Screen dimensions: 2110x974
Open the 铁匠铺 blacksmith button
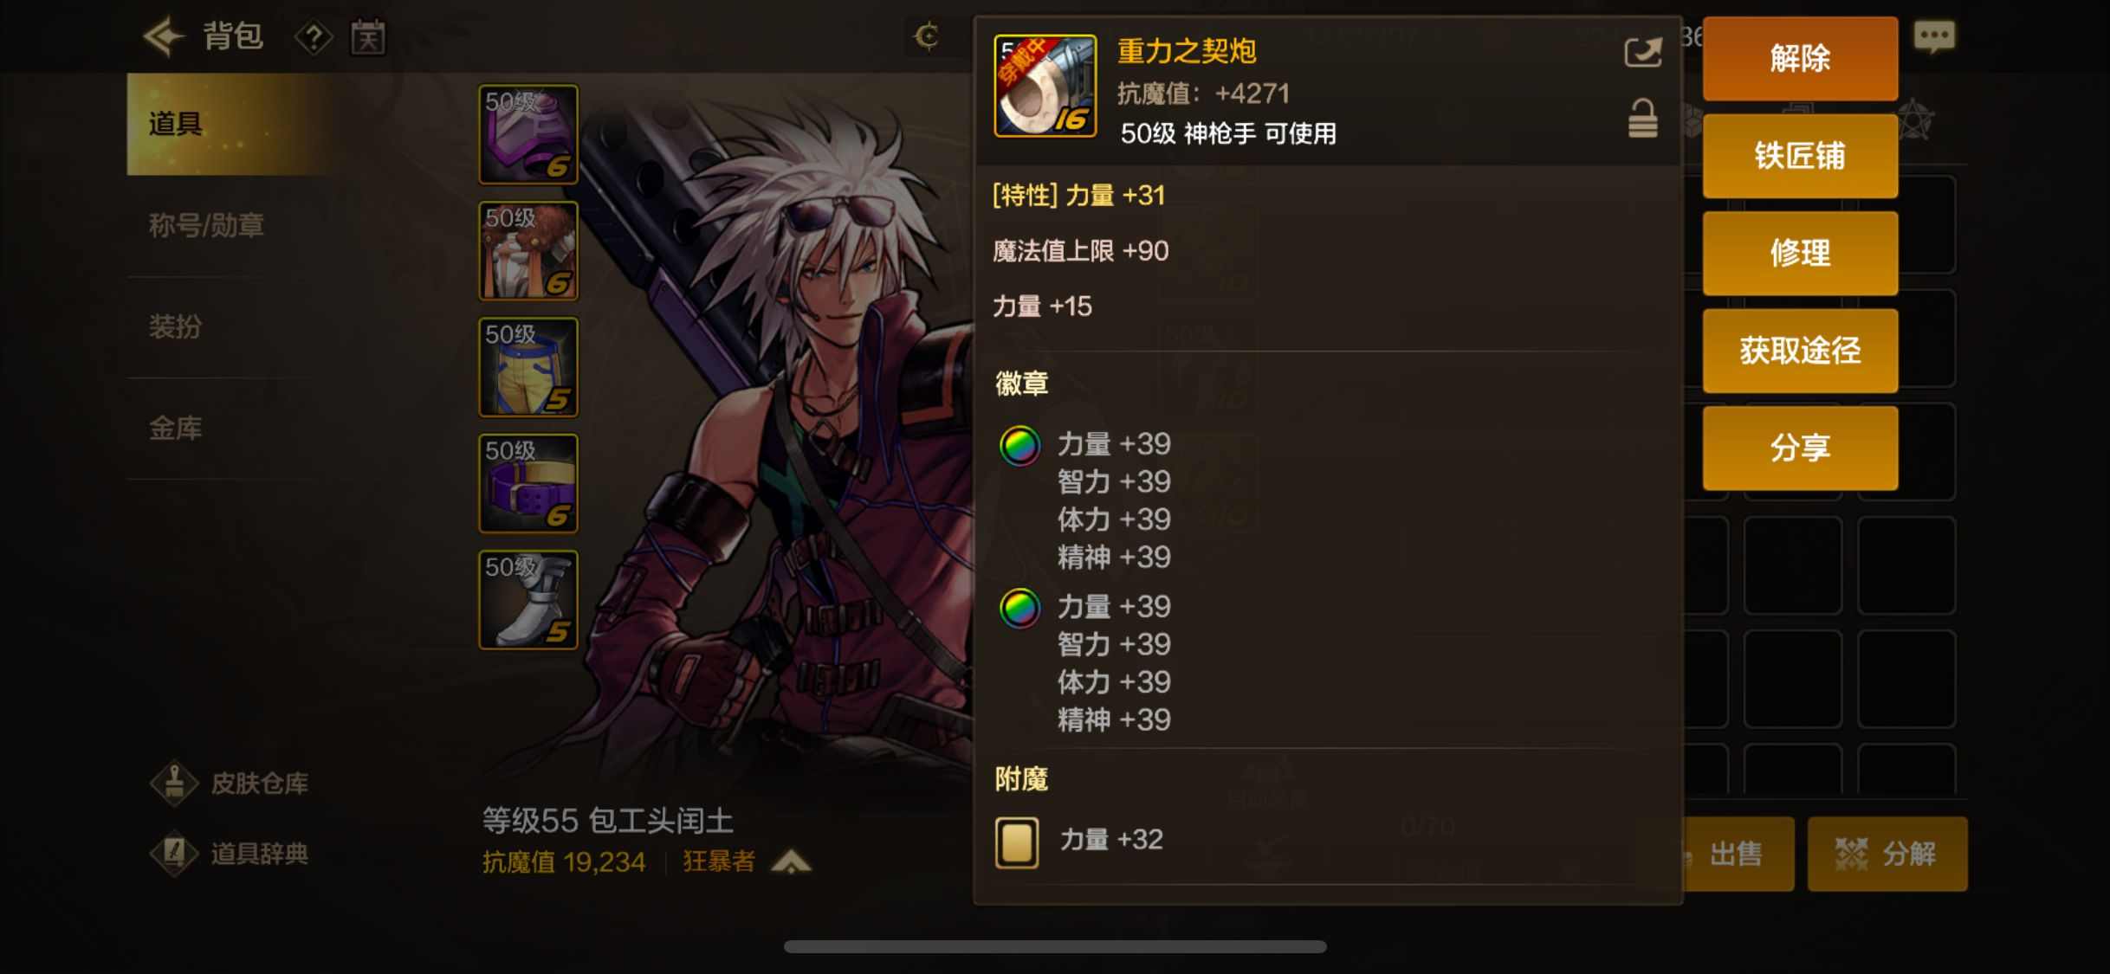click(1800, 156)
